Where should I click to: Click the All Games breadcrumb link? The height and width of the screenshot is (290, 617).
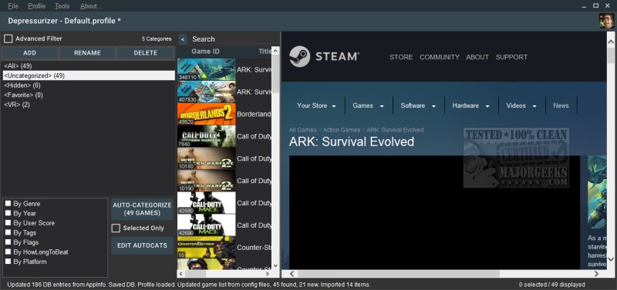click(302, 130)
